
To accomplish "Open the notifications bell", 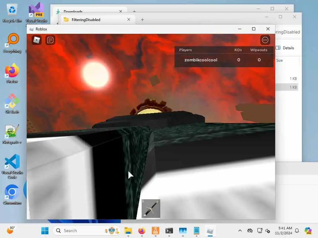I will [297, 231].
